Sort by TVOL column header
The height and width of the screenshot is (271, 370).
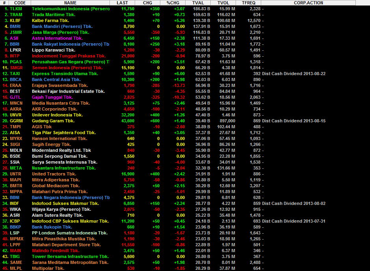(x=223, y=3)
